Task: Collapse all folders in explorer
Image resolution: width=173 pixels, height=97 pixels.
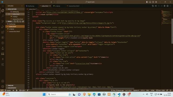Action: (x=23, y=22)
